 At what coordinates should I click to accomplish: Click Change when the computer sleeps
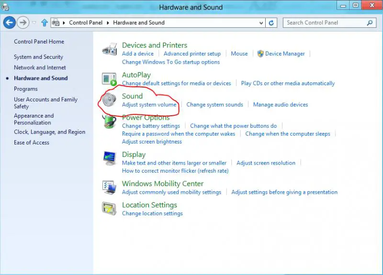[x=288, y=134]
